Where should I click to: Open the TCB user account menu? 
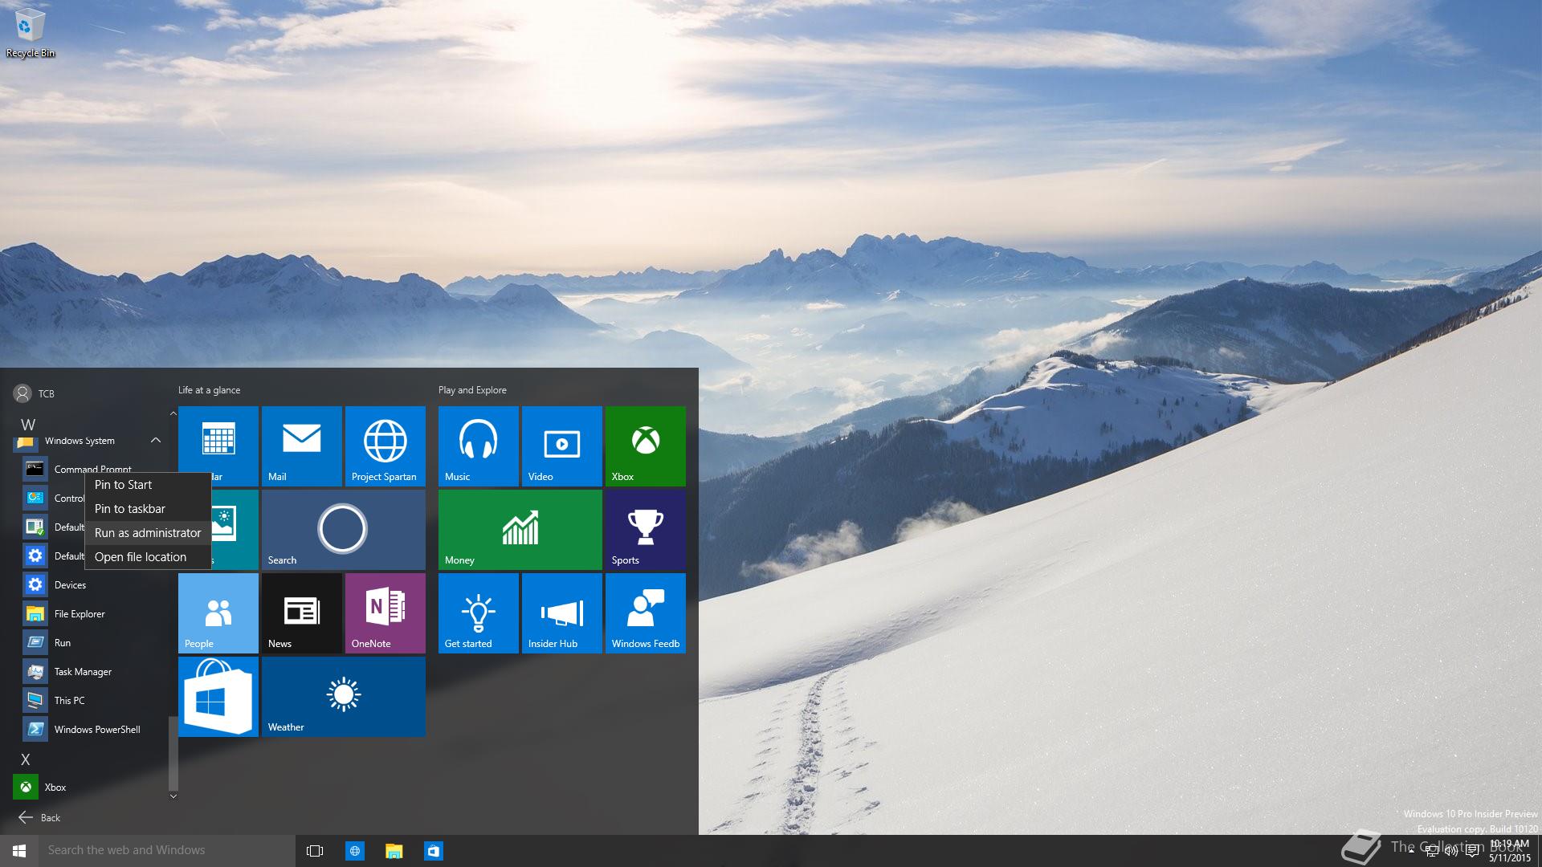(x=34, y=393)
